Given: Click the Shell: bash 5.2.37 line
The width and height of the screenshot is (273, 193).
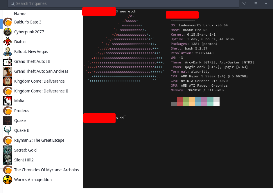Looking at the screenshot, I should [189, 48].
